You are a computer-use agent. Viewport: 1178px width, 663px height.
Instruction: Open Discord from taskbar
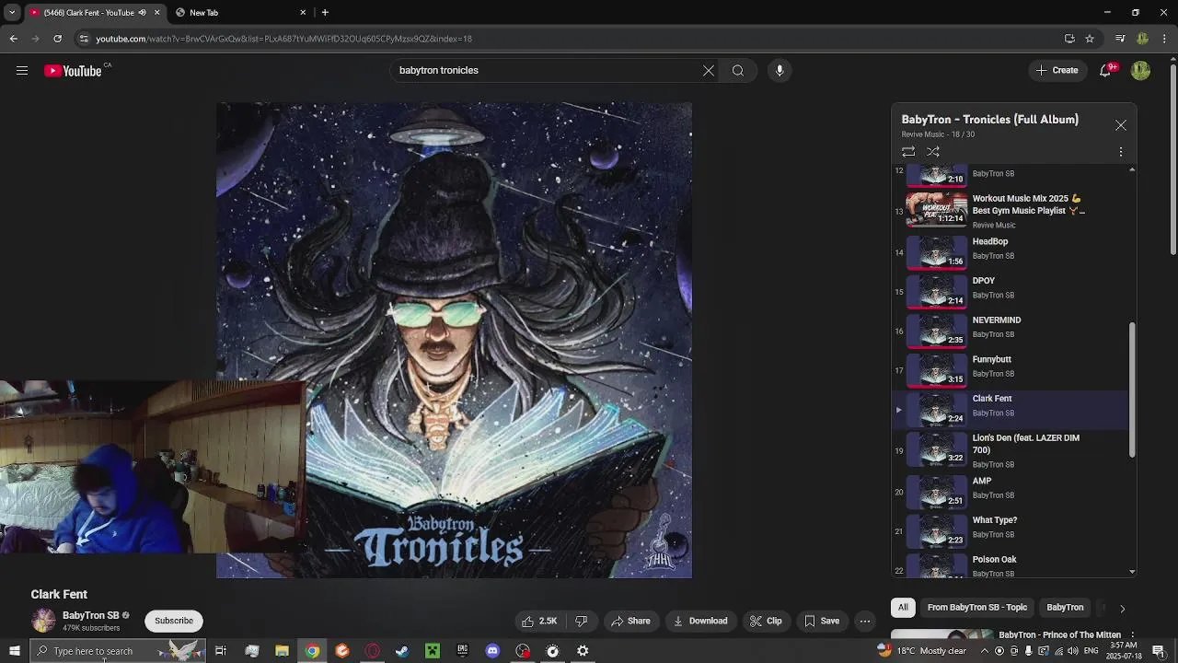pyautogui.click(x=492, y=651)
